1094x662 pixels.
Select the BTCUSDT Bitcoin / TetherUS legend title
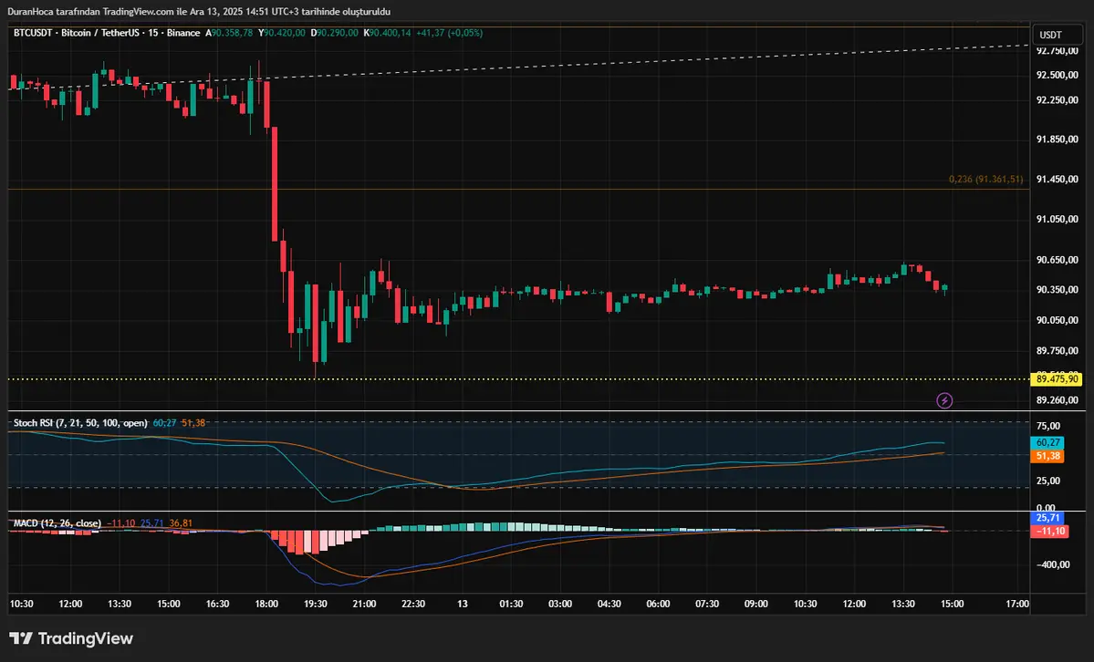107,33
